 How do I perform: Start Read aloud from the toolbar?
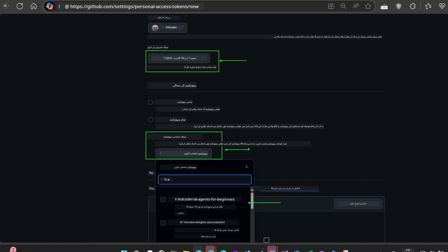pos(356,6)
